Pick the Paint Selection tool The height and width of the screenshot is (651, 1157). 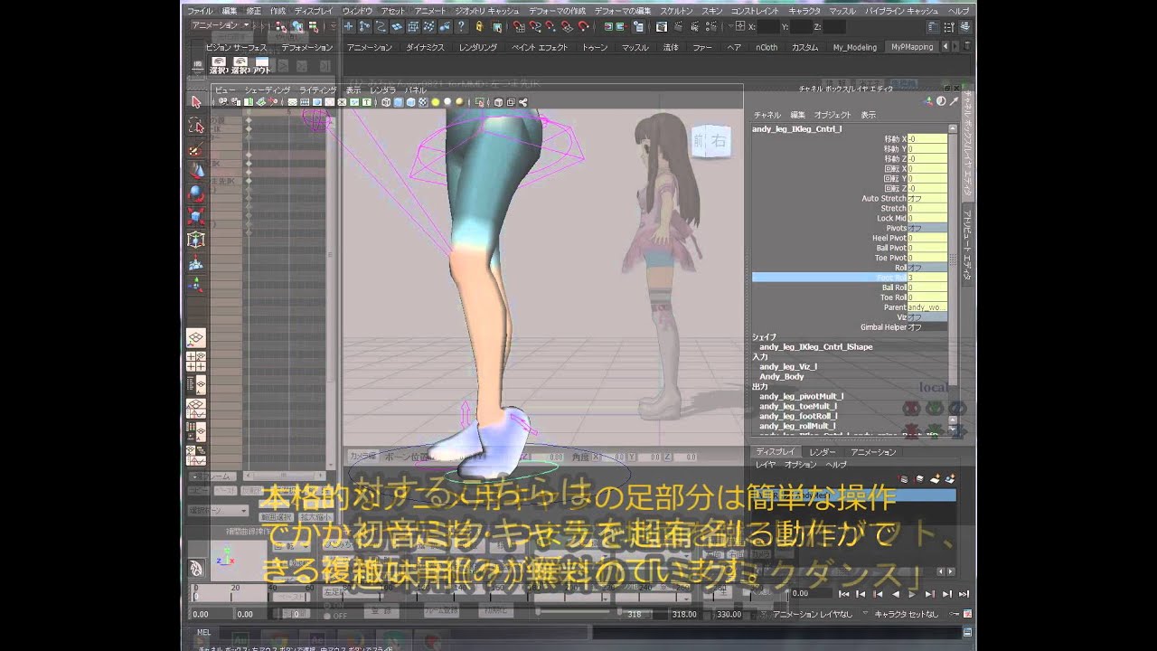pos(196,149)
